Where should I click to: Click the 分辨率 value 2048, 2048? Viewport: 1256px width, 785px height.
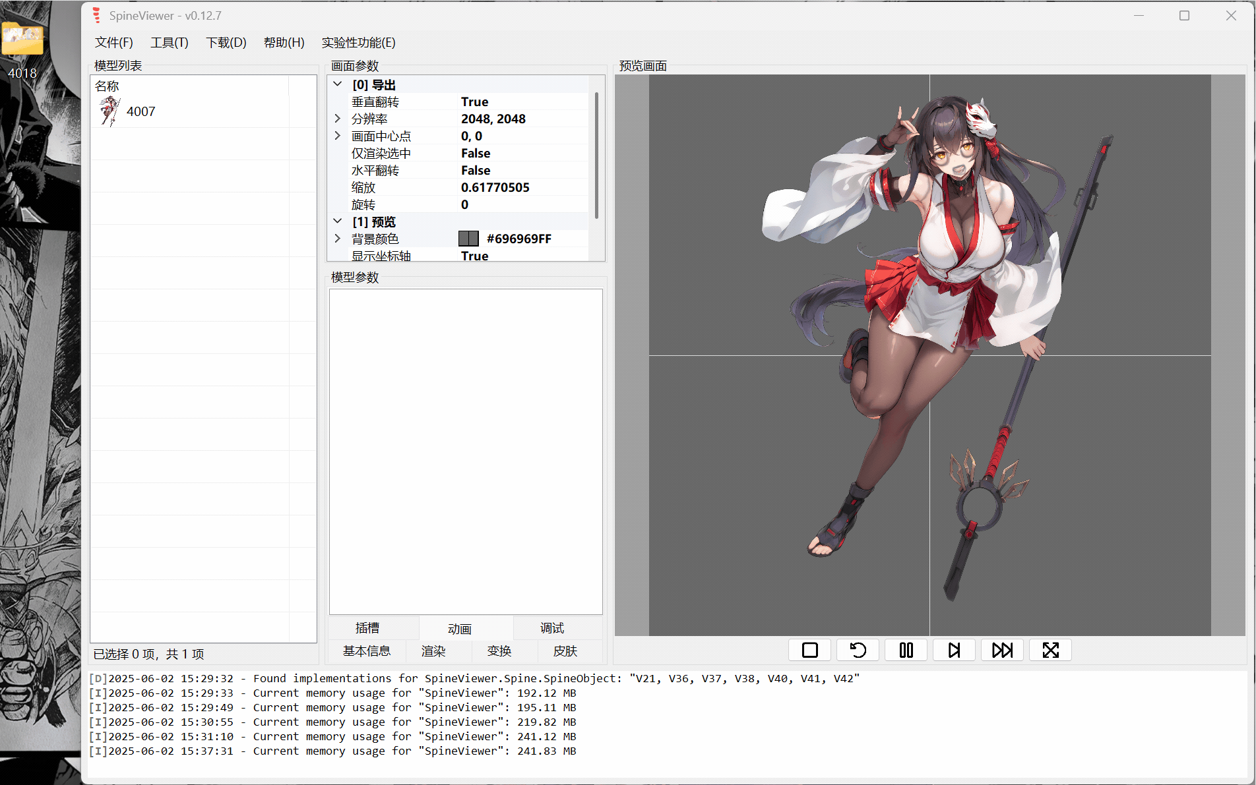click(493, 119)
